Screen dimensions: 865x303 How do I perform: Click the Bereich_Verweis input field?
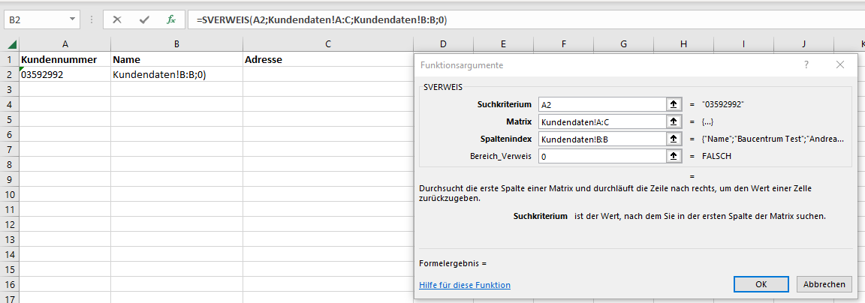coord(602,157)
